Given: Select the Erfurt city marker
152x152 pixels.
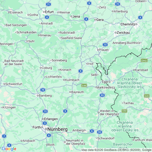Looking at the screenshot, I should [44, 12].
